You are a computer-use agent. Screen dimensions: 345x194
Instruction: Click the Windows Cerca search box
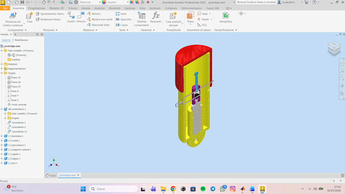(114, 189)
